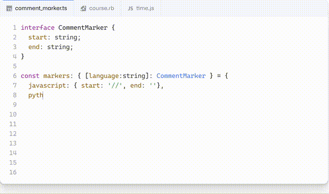Switch to the course.rb tab
This screenshot has height=194, width=329.
tap(98, 8)
